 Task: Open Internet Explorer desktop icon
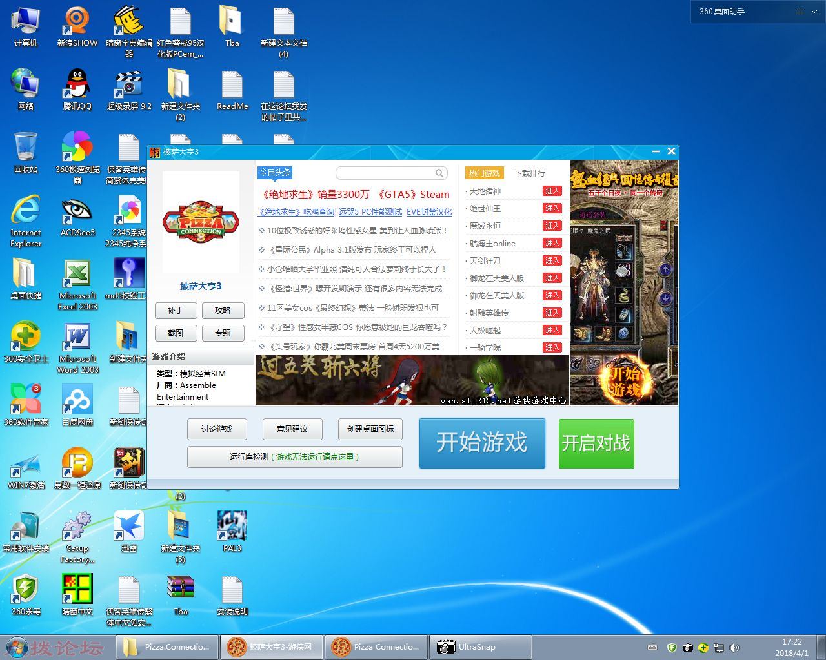[x=25, y=221]
